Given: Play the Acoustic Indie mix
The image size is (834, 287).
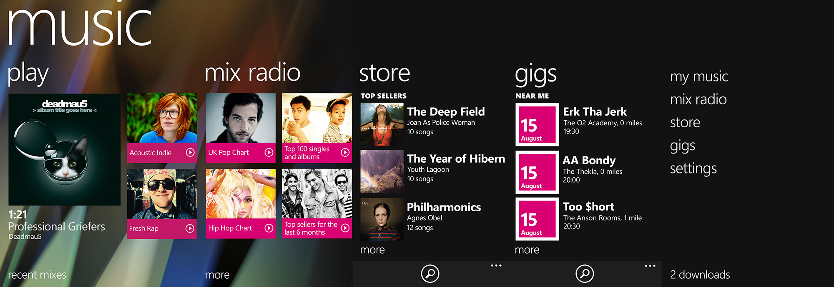Looking at the screenshot, I should pos(190,153).
